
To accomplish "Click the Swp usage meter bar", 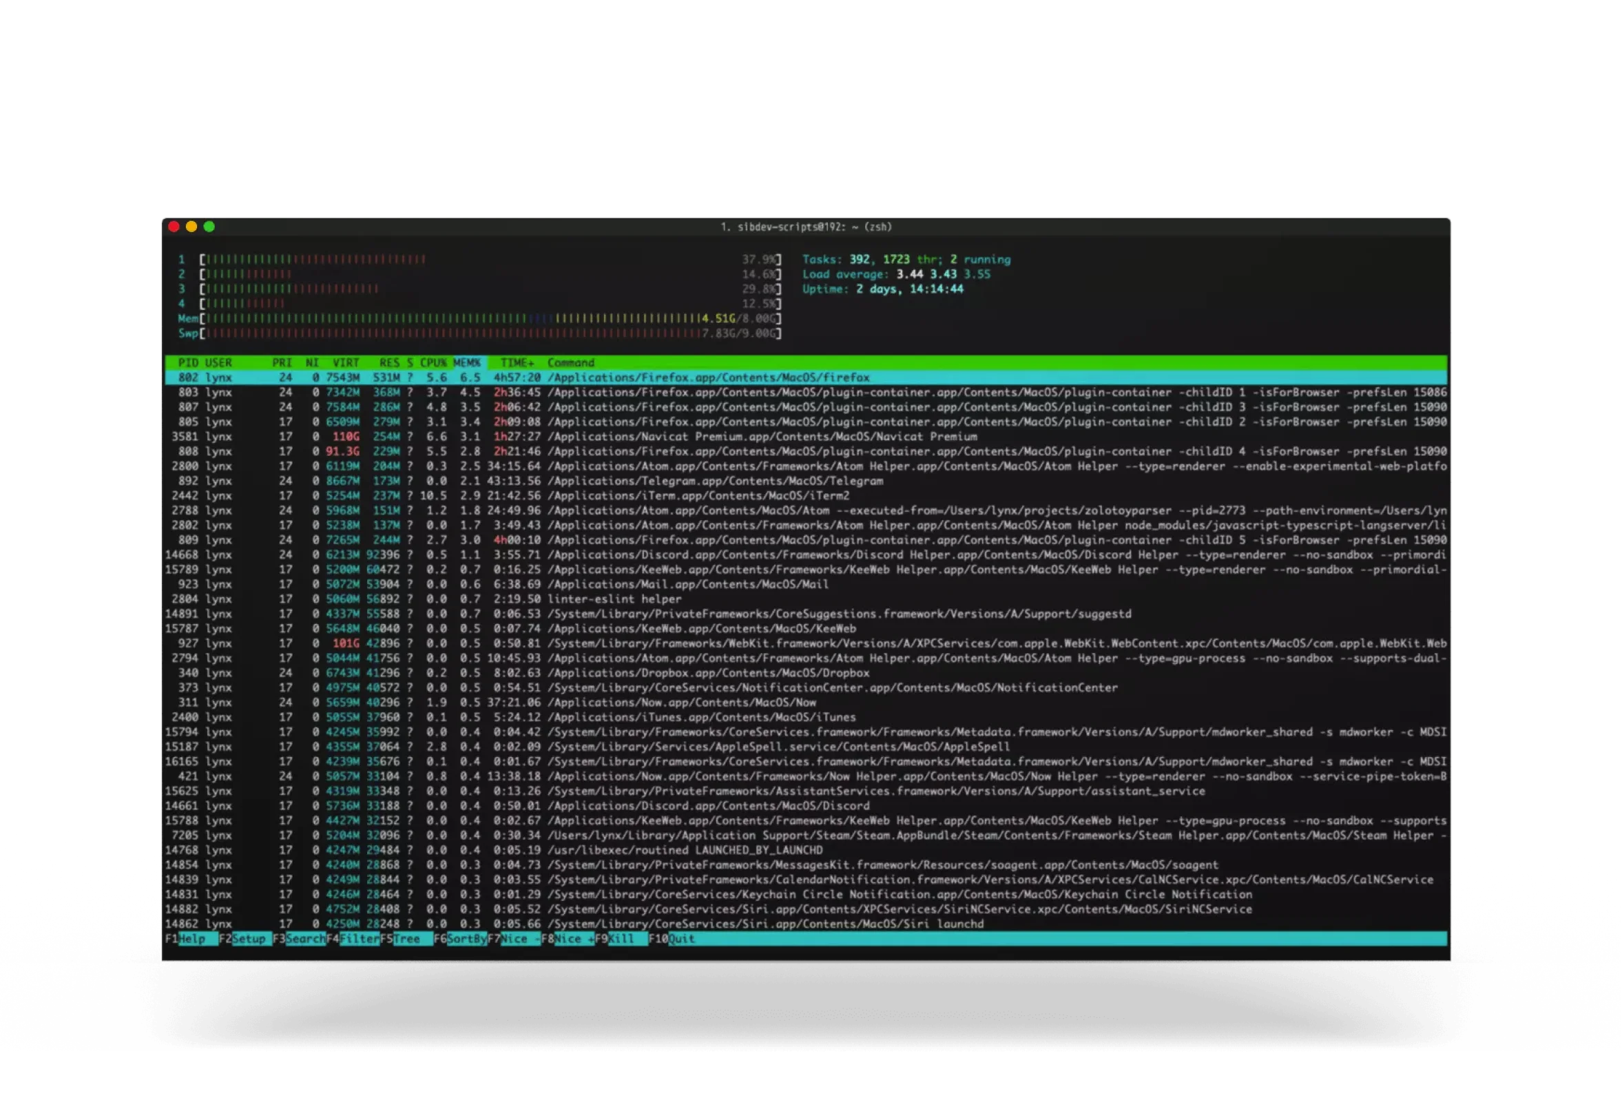I will (480, 333).
